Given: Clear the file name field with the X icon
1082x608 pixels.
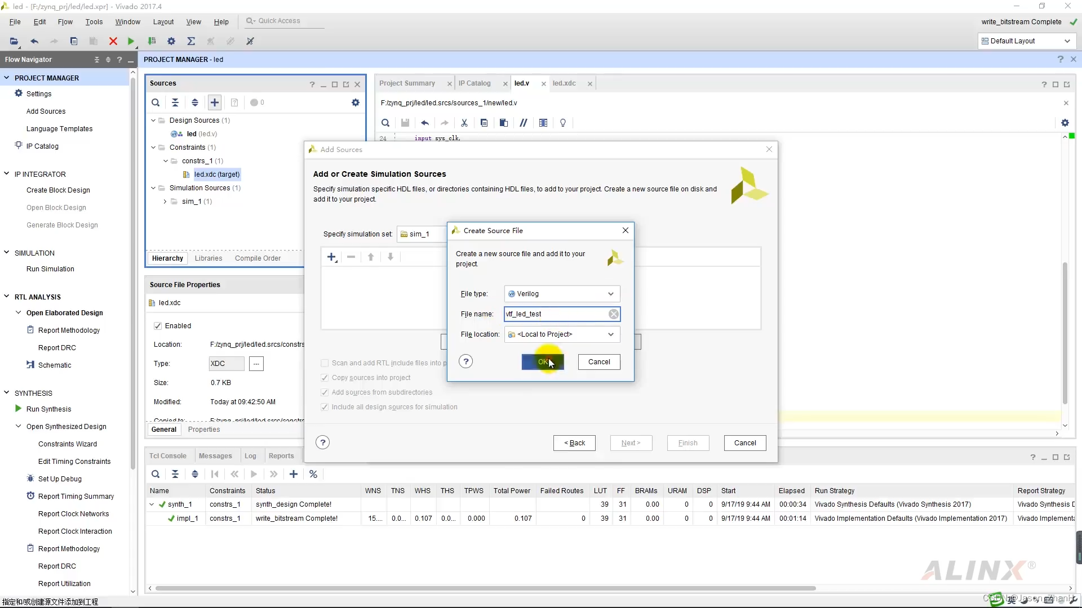Looking at the screenshot, I should click(613, 314).
